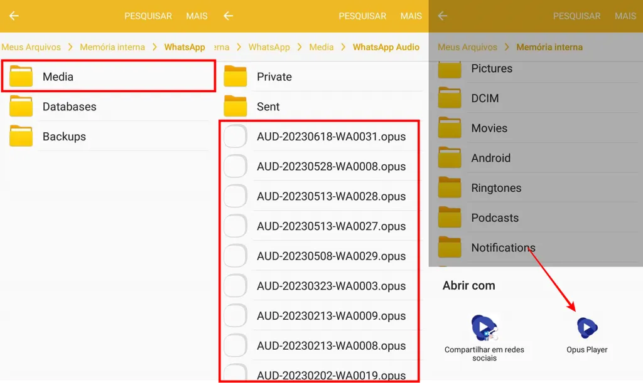Go to Meus Arquivos breadcrumb, third screen
The image size is (643, 383).
tap(467, 47)
